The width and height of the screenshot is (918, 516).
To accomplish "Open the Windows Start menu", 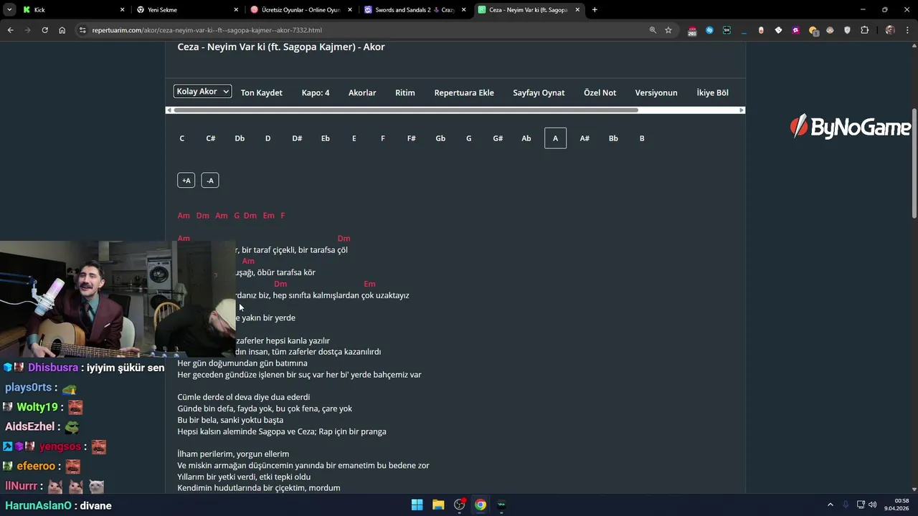I will point(417,505).
